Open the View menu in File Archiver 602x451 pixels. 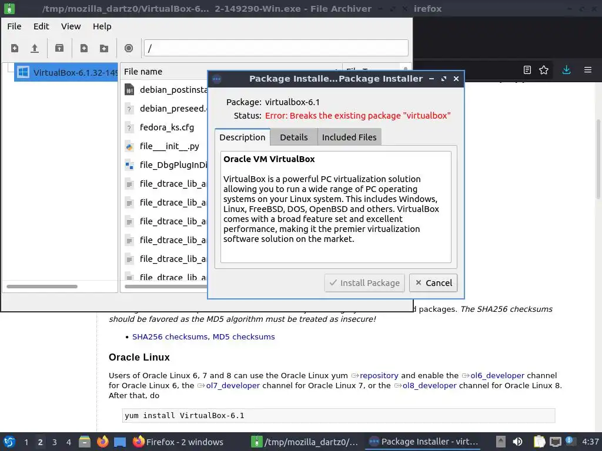[71, 26]
